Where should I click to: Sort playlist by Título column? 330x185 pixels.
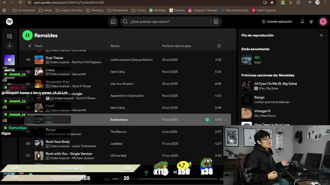coord(38,46)
